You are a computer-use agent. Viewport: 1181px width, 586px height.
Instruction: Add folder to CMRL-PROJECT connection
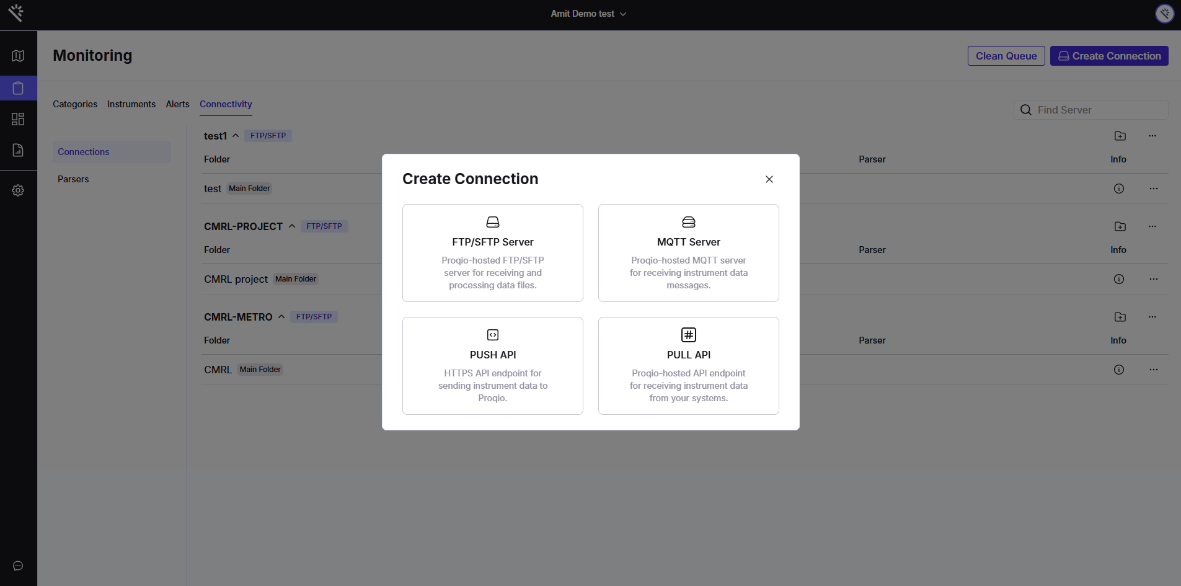1120,226
